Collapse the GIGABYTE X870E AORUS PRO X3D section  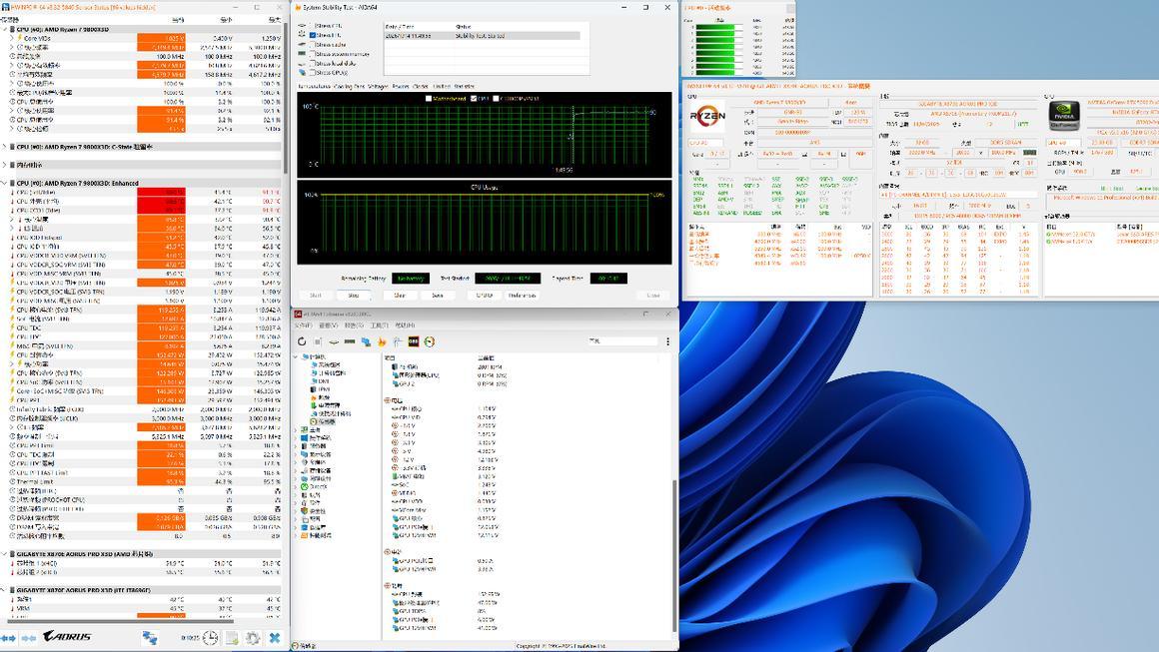click(6, 553)
